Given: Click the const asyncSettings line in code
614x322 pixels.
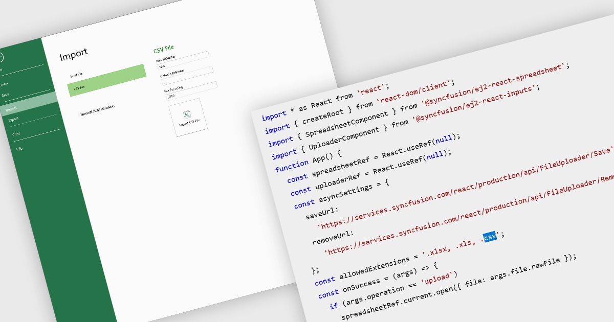Looking at the screenshot, I should (342, 195).
